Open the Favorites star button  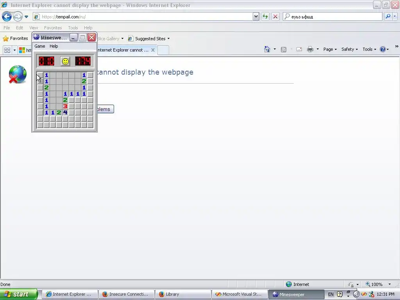click(x=16, y=39)
